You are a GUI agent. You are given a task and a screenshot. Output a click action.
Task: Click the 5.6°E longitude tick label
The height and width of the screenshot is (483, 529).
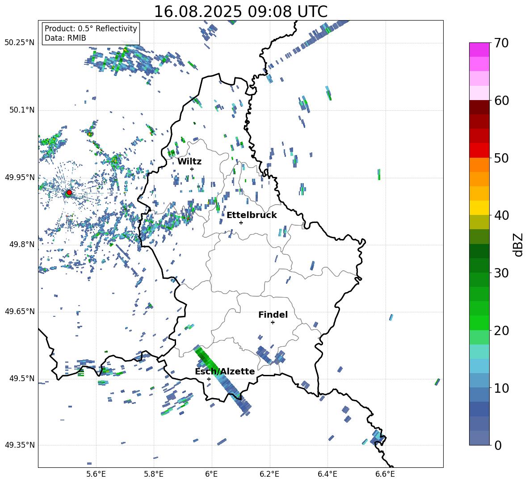pyautogui.click(x=96, y=474)
